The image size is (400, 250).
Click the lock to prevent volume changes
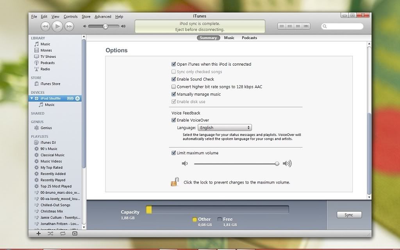pos(175,182)
